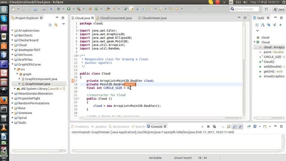Viewport: 286px width, 161px height.
Task: Toggle Show Console on Standard Error change
Action: point(240,127)
